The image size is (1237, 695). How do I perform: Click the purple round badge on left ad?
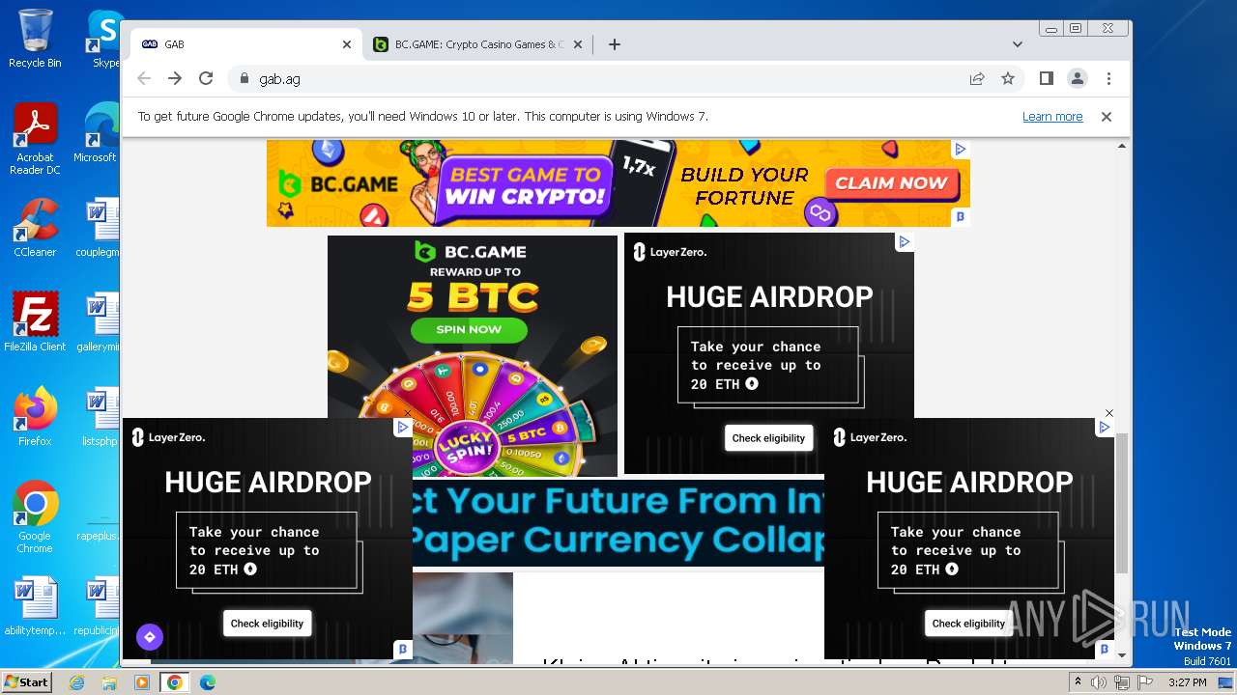click(149, 637)
